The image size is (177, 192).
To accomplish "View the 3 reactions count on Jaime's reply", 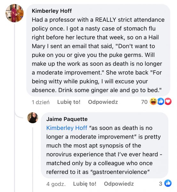I will coord(161,184).
